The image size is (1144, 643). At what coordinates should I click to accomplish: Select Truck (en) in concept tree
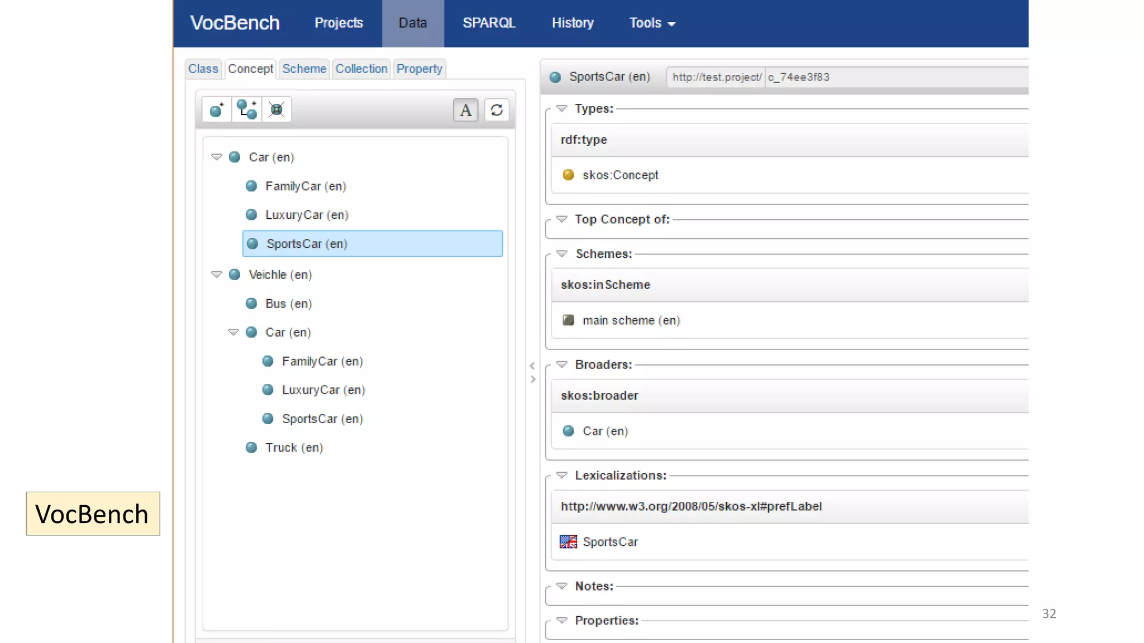point(294,448)
